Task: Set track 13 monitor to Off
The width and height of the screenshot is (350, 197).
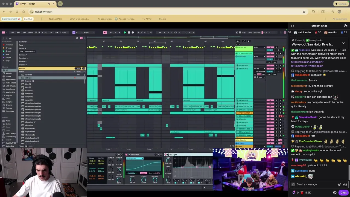Action: (x=264, y=74)
